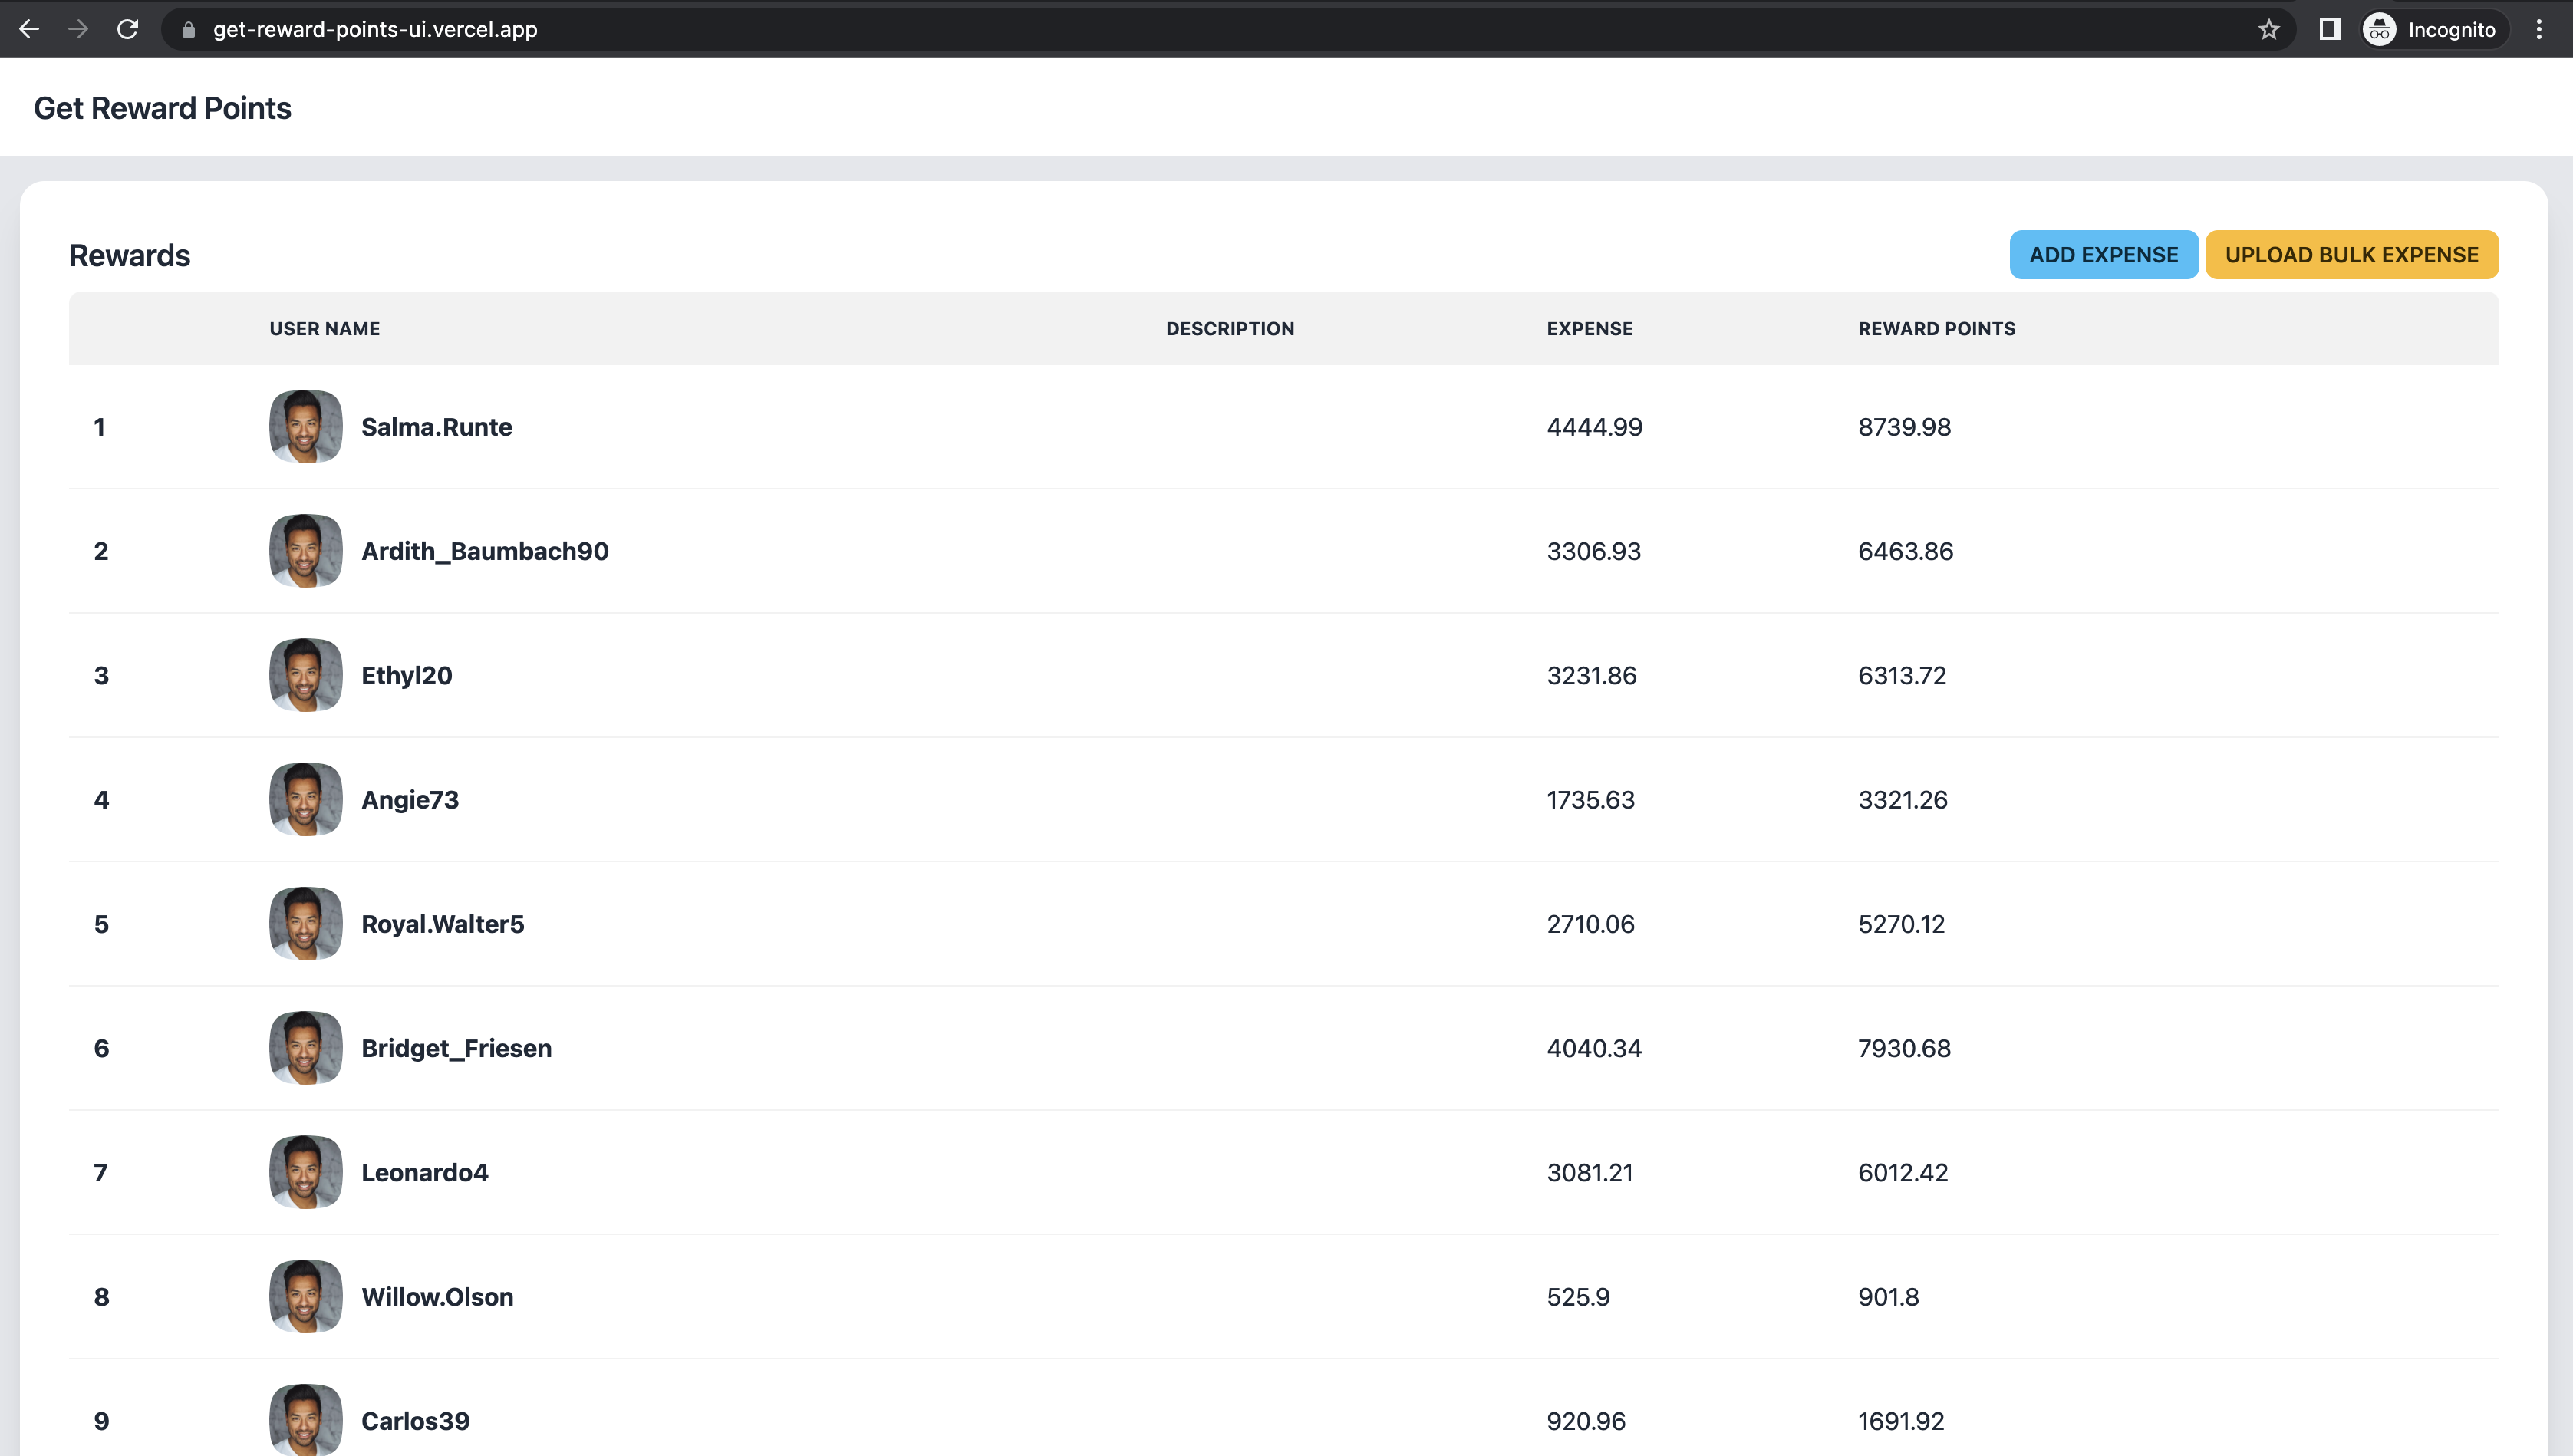Select the Ethyl20 user name

[406, 676]
